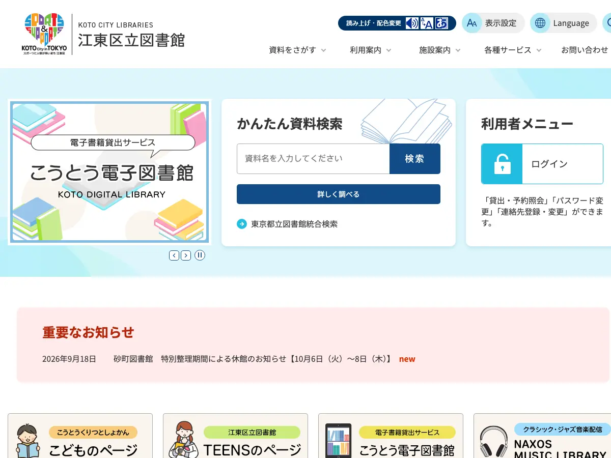Click KOTO CITY LIBRARIES text
611x458 pixels.
(x=116, y=24)
